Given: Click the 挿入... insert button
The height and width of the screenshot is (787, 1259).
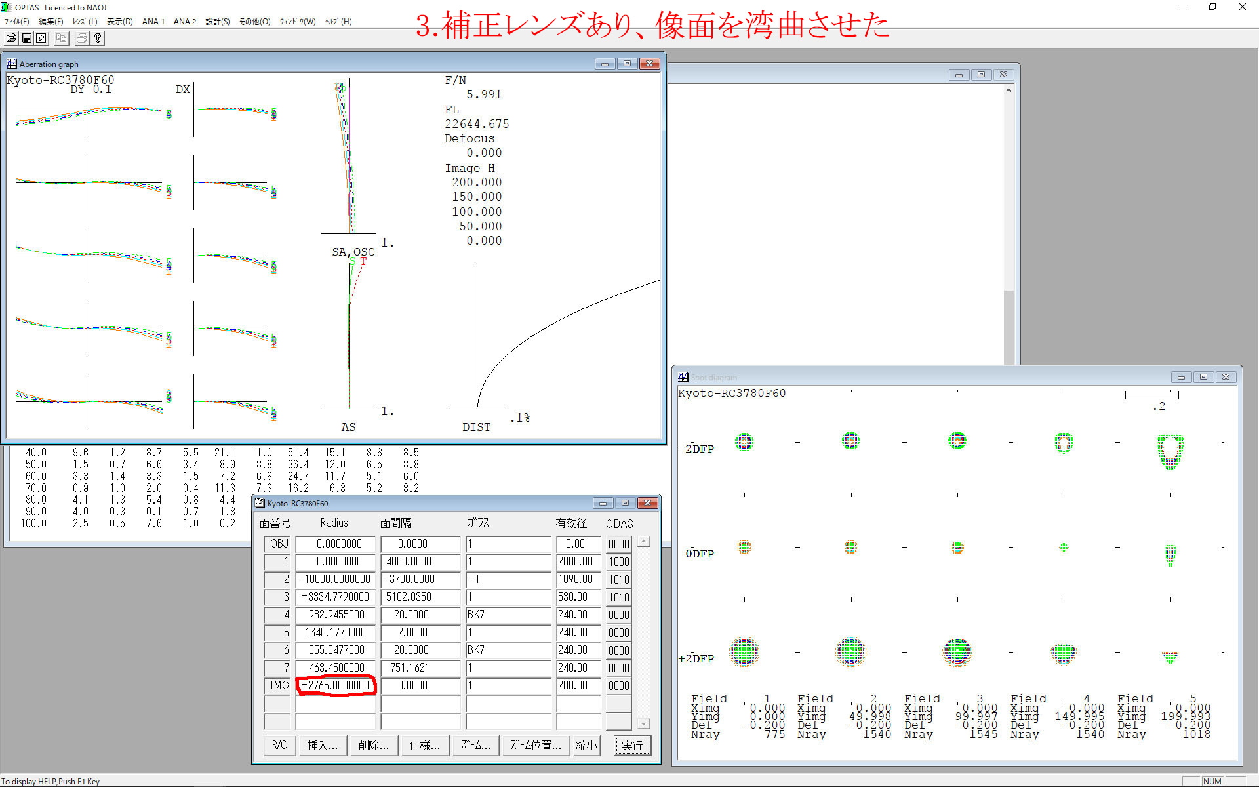Looking at the screenshot, I should pos(322,746).
